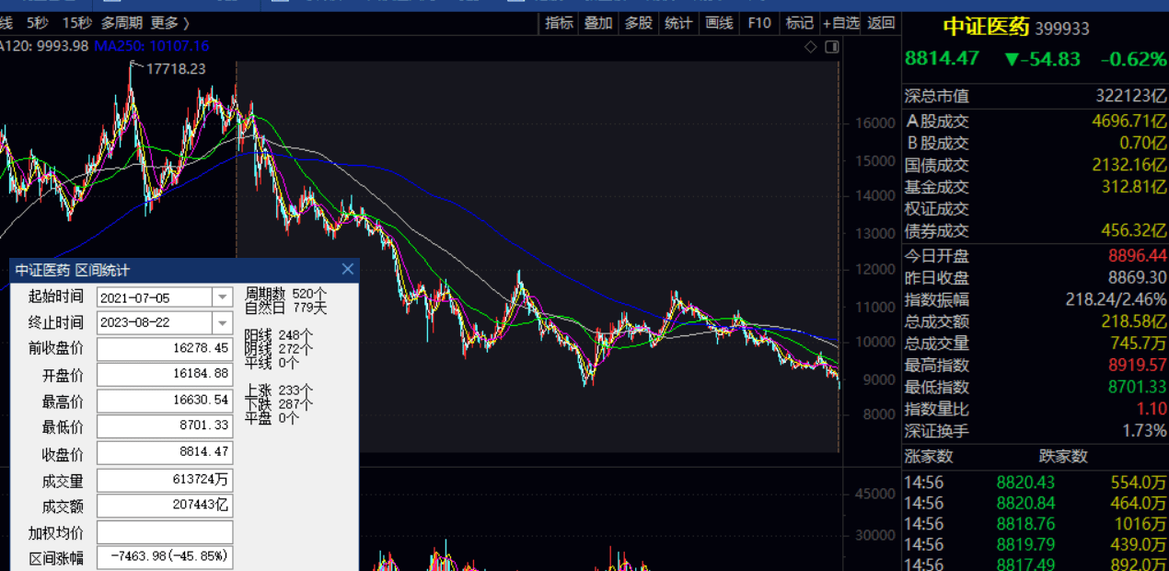Click the 统计 statistics button
The height and width of the screenshot is (571, 1169).
pos(678,23)
